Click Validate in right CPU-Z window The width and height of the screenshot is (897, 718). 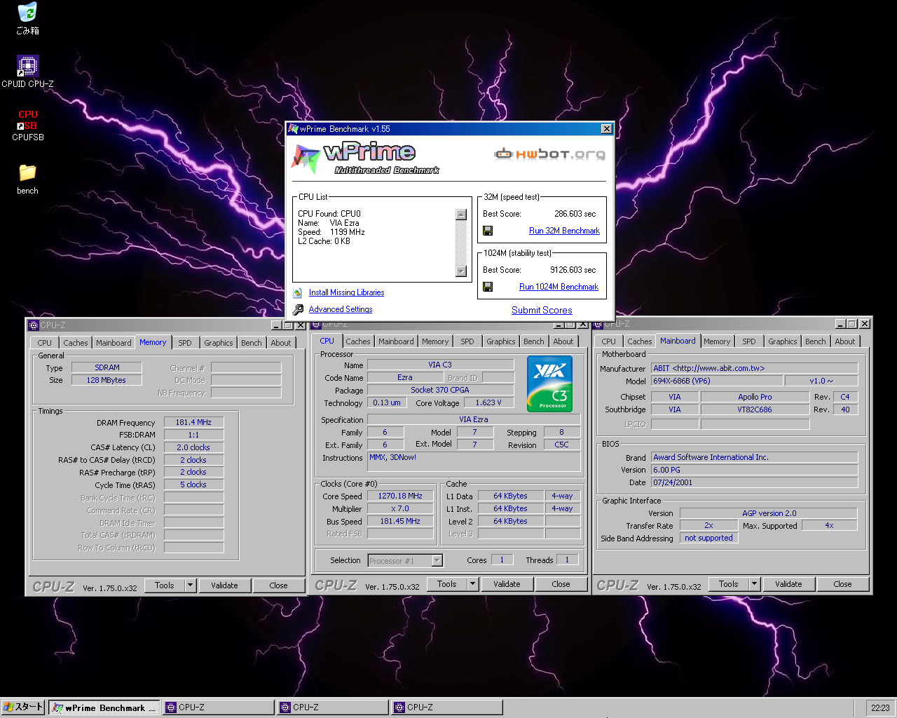pyautogui.click(x=788, y=584)
